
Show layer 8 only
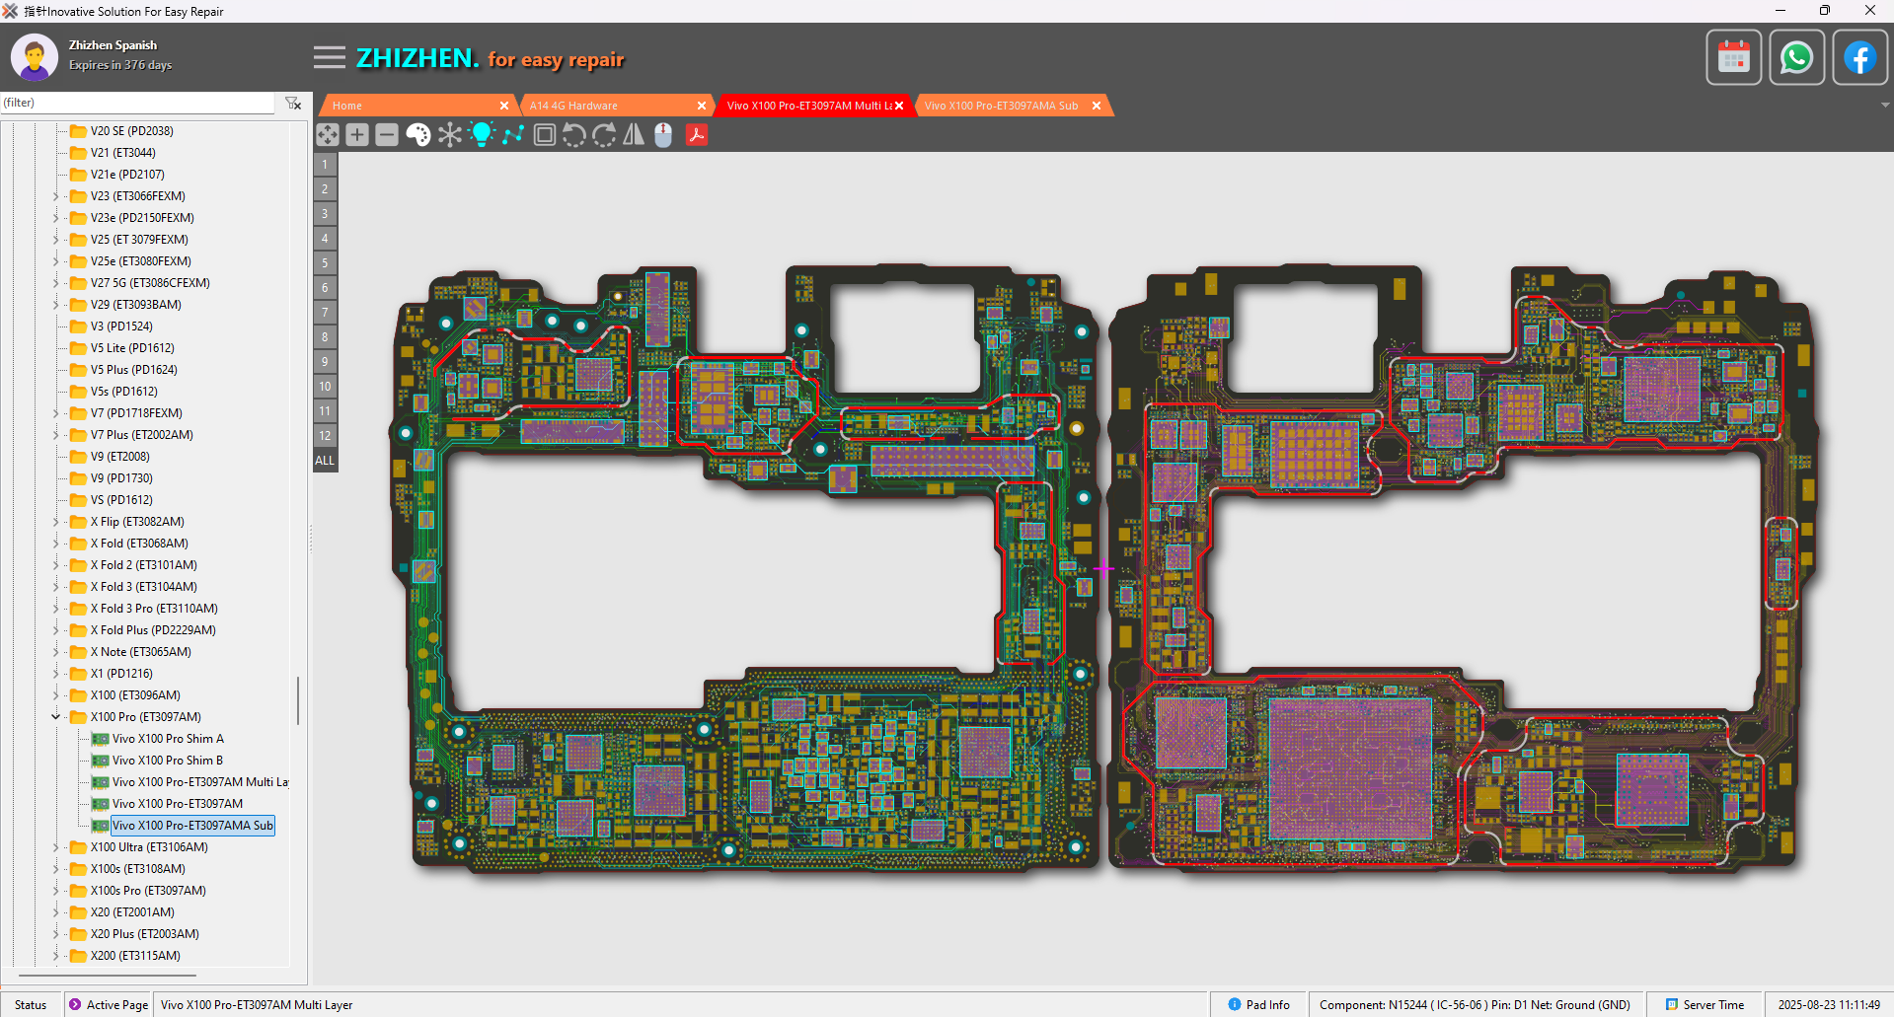325,337
